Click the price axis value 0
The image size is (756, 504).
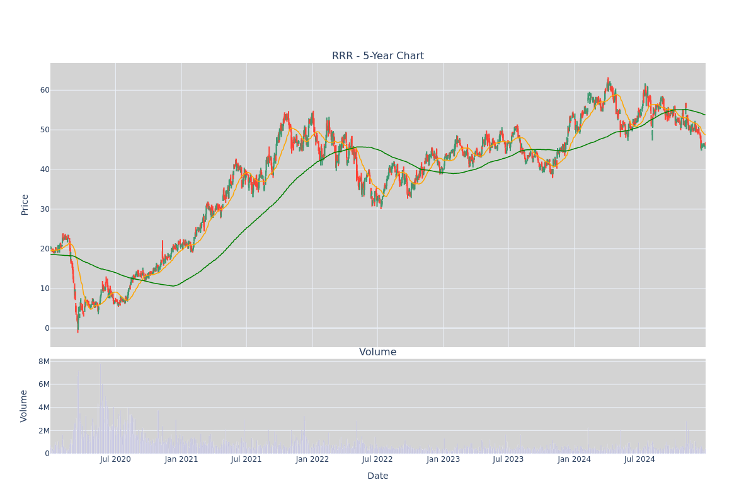click(47, 328)
